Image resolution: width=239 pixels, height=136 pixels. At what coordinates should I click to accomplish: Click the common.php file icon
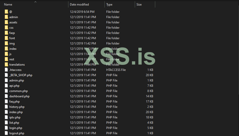[x=6, y=91]
